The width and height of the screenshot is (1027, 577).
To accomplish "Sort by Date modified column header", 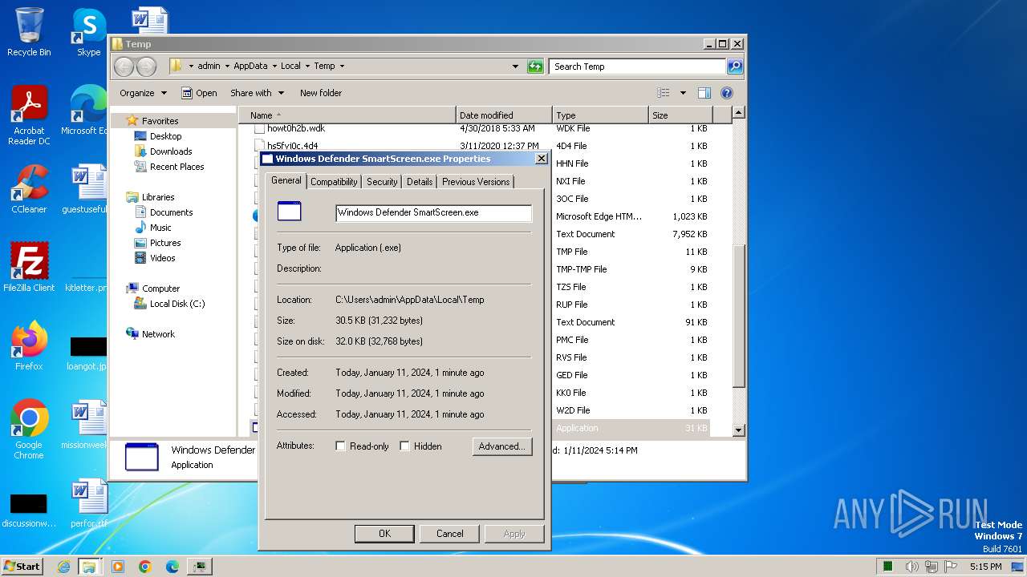I will 504,115.
